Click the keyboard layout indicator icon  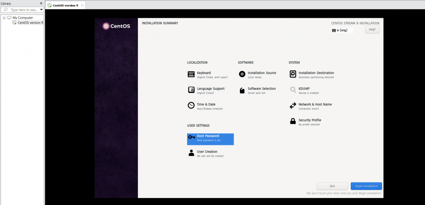334,31
